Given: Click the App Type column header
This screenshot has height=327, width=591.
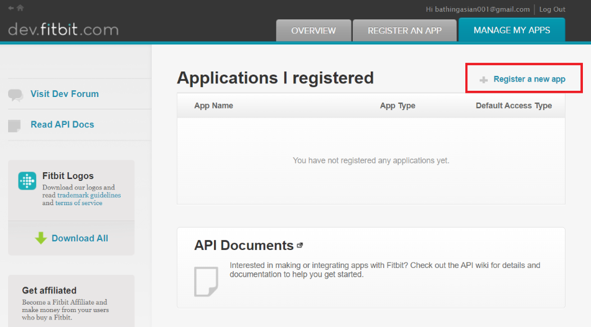Looking at the screenshot, I should (x=398, y=106).
